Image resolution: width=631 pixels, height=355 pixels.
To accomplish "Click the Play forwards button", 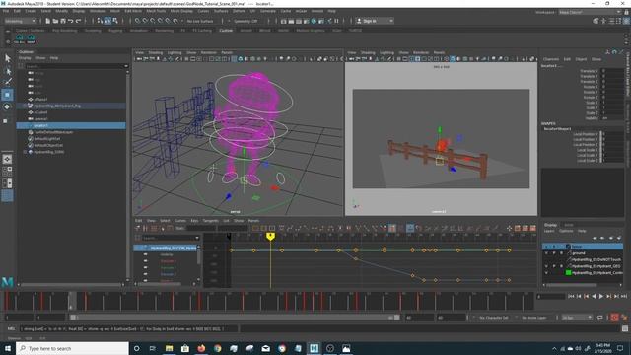I will 601,296.
